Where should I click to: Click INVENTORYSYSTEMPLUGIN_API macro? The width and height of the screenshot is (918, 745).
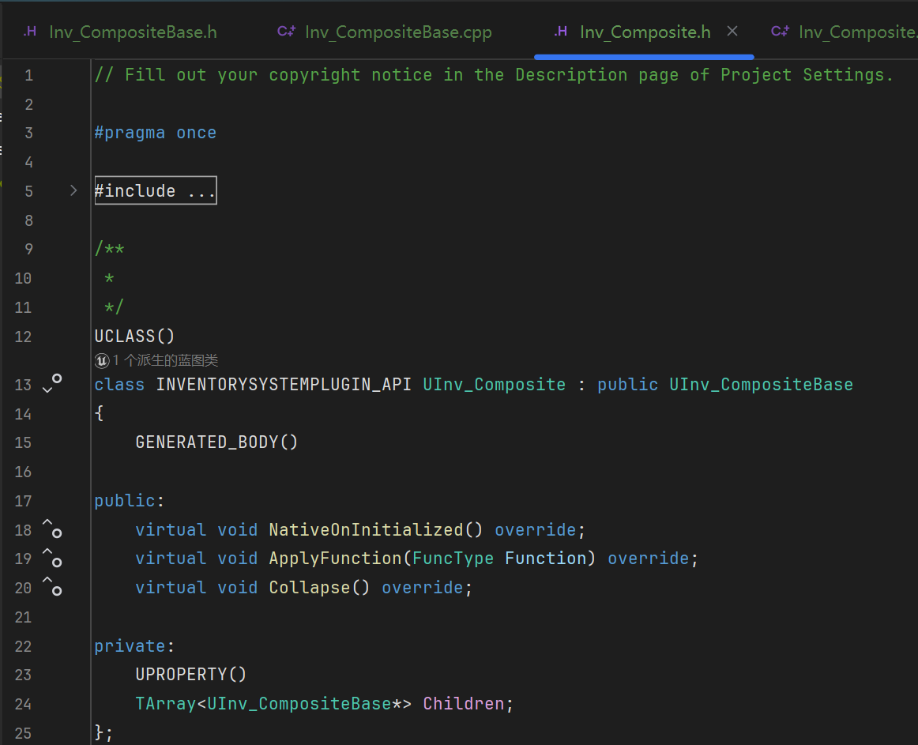[284, 385]
